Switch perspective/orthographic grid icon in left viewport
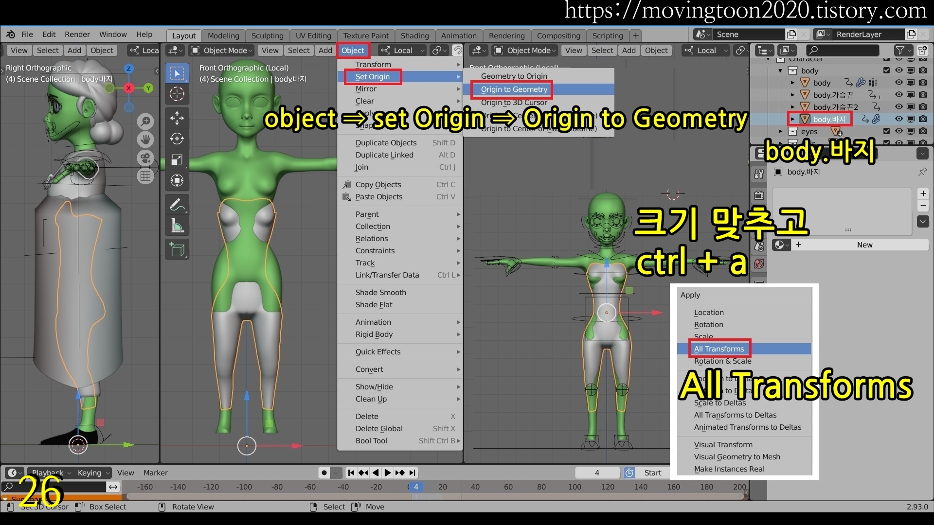Screen dimensions: 934x525 tap(145, 176)
